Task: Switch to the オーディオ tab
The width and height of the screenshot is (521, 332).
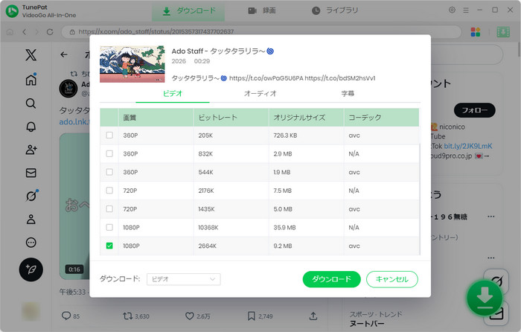Action: [260, 94]
